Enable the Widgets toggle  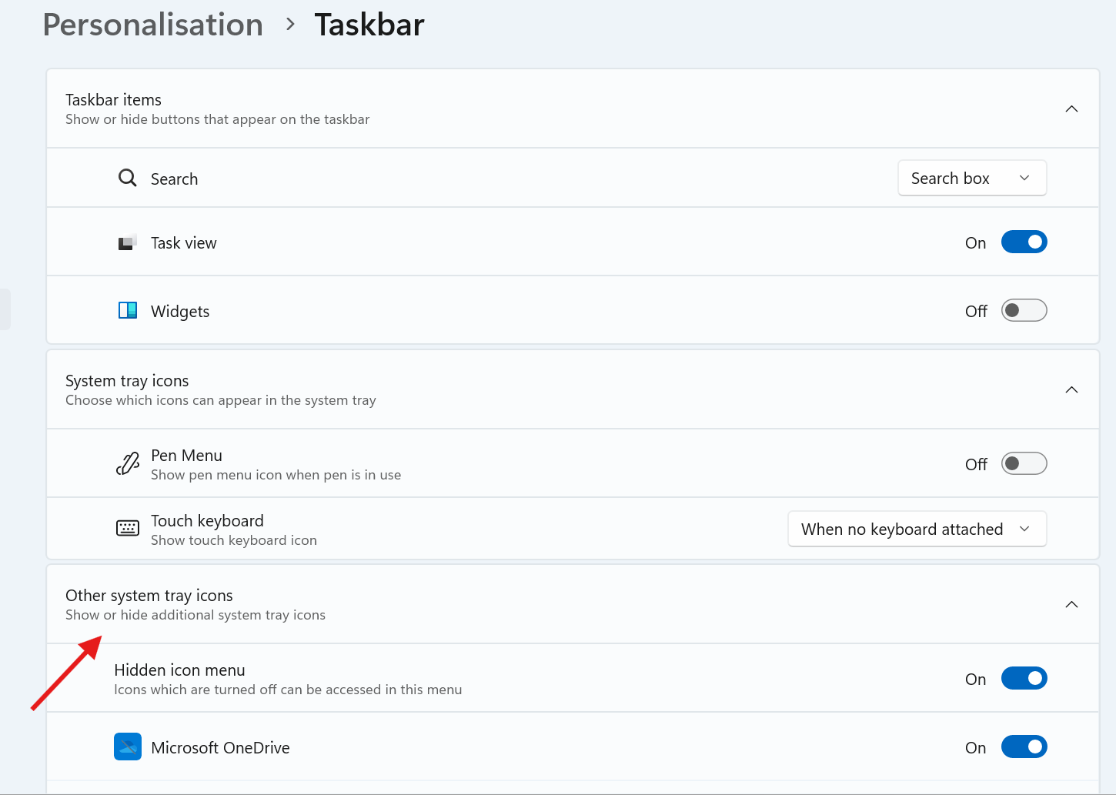click(x=1024, y=310)
